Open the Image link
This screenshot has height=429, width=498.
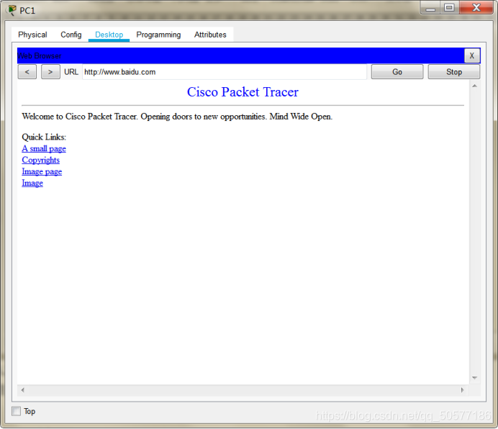pos(32,183)
